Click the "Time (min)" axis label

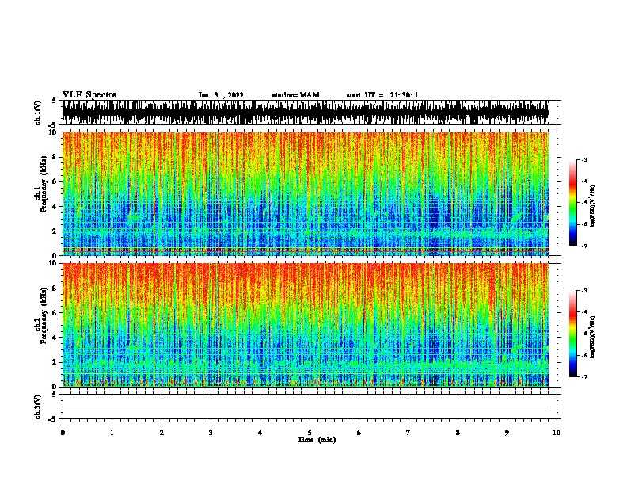coord(317,440)
